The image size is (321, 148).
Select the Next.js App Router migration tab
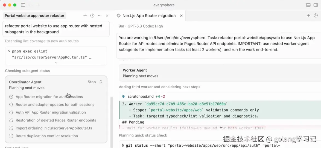(x=149, y=16)
